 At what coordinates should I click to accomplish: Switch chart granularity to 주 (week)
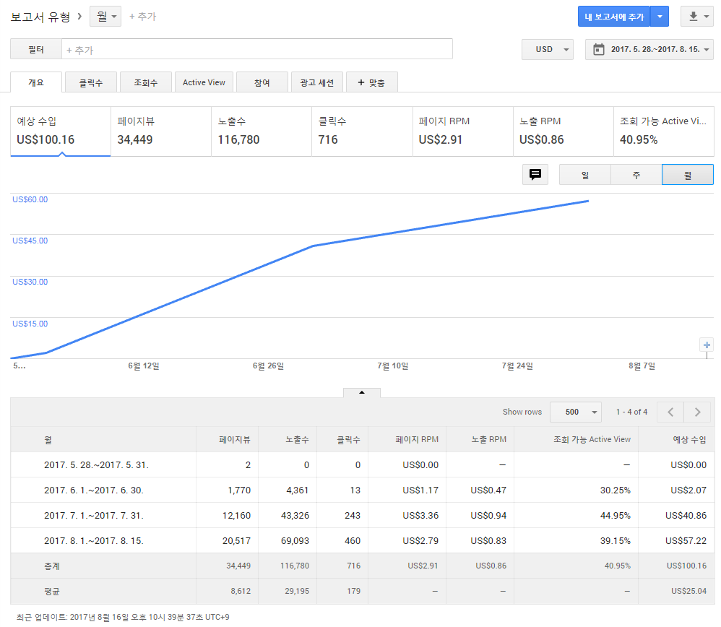(x=636, y=175)
